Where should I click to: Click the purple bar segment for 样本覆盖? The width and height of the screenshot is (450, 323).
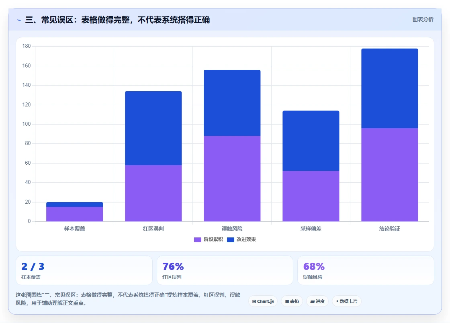pos(75,214)
